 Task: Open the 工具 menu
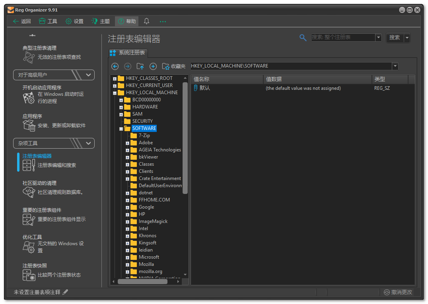coord(48,21)
